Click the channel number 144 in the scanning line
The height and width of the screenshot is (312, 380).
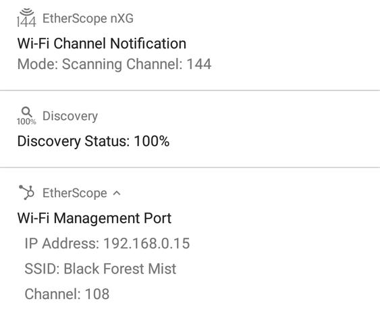click(x=199, y=64)
